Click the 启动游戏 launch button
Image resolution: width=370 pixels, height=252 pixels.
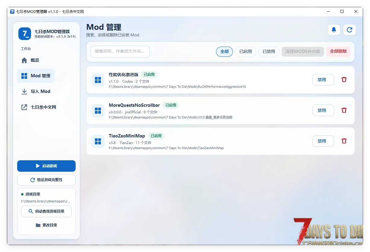tap(46, 166)
